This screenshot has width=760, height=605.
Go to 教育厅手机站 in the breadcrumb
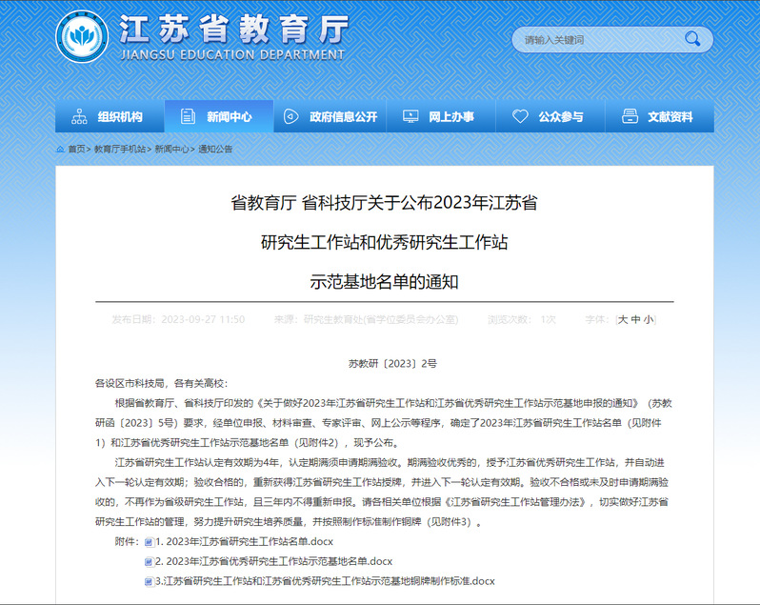click(119, 150)
